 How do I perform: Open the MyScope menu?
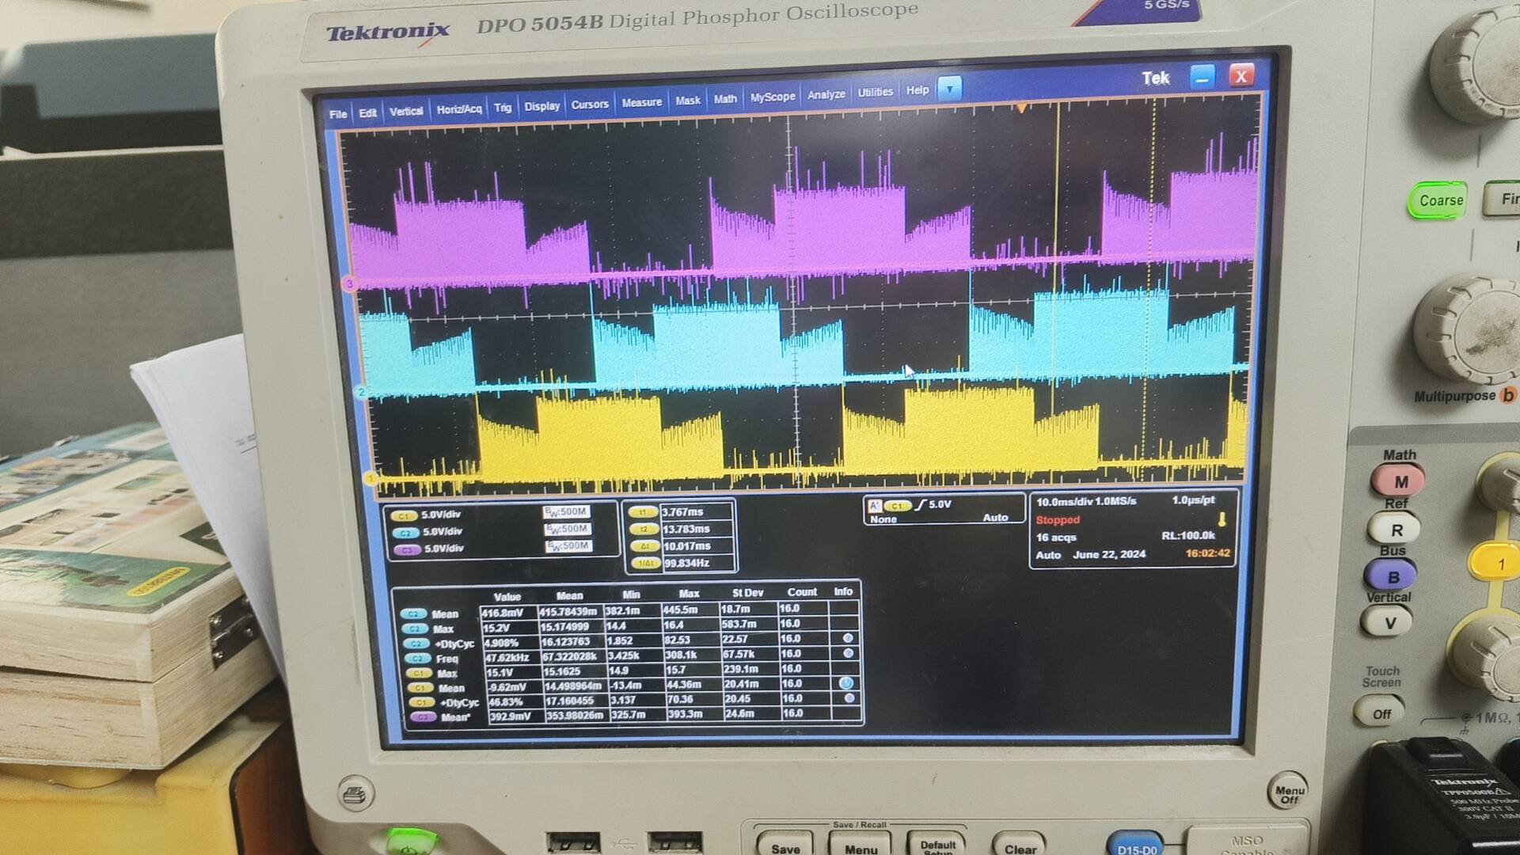point(773,97)
